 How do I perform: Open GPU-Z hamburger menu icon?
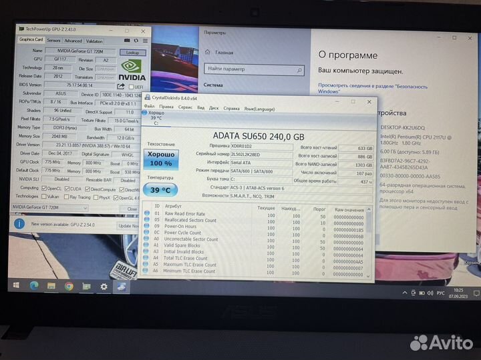tap(145, 41)
